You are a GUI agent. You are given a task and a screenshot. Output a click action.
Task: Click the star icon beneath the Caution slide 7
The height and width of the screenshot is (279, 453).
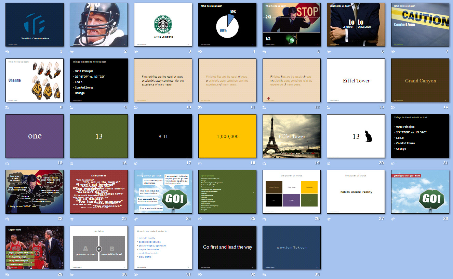[x=393, y=52]
